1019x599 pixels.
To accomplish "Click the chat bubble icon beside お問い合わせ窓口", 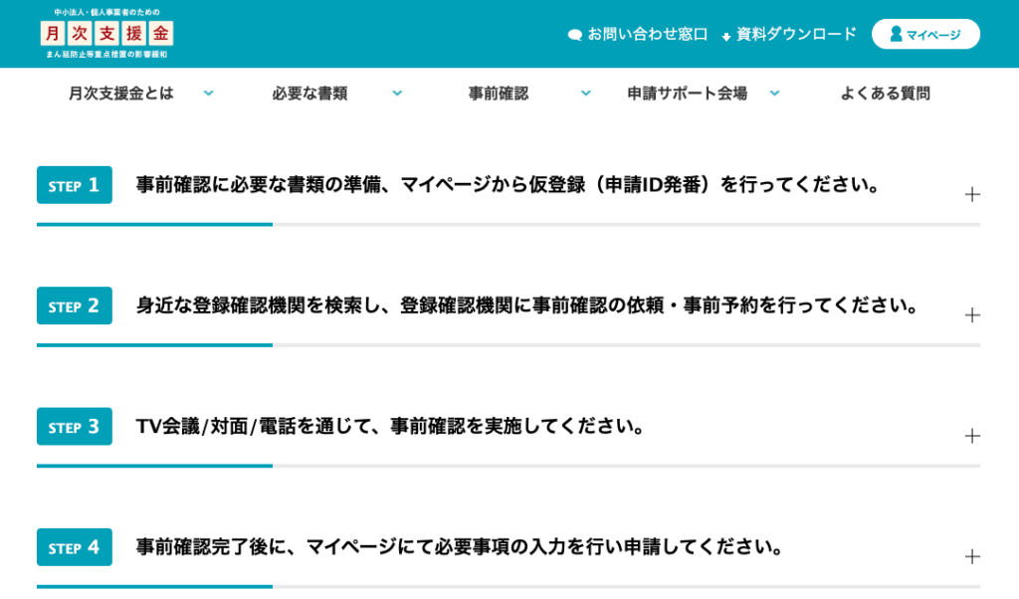I will [x=574, y=35].
